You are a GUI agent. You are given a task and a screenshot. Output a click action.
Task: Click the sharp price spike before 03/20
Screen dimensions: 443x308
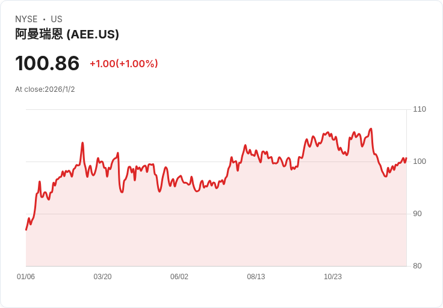[x=82, y=143]
